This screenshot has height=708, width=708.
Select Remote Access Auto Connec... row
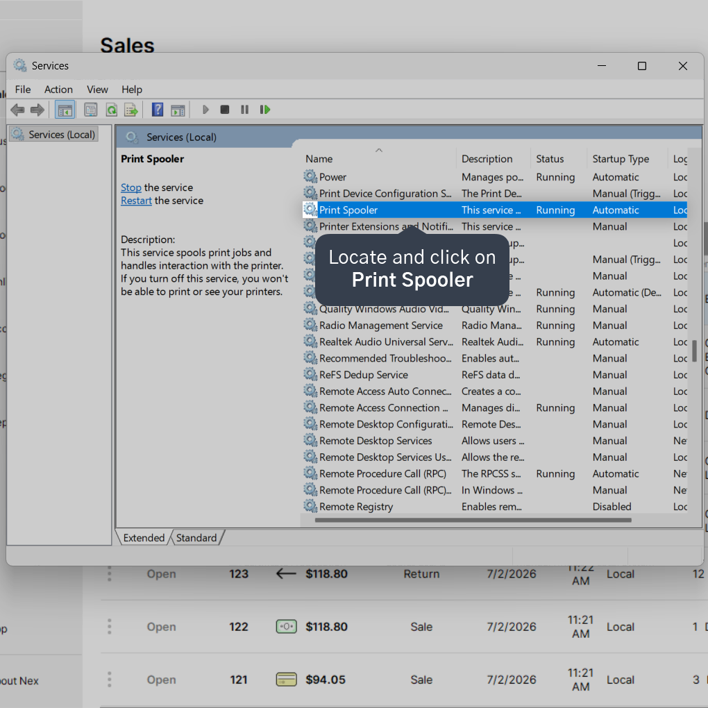(x=495, y=391)
